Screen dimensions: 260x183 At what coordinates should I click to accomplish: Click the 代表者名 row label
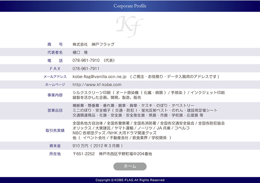[x=55, y=52]
